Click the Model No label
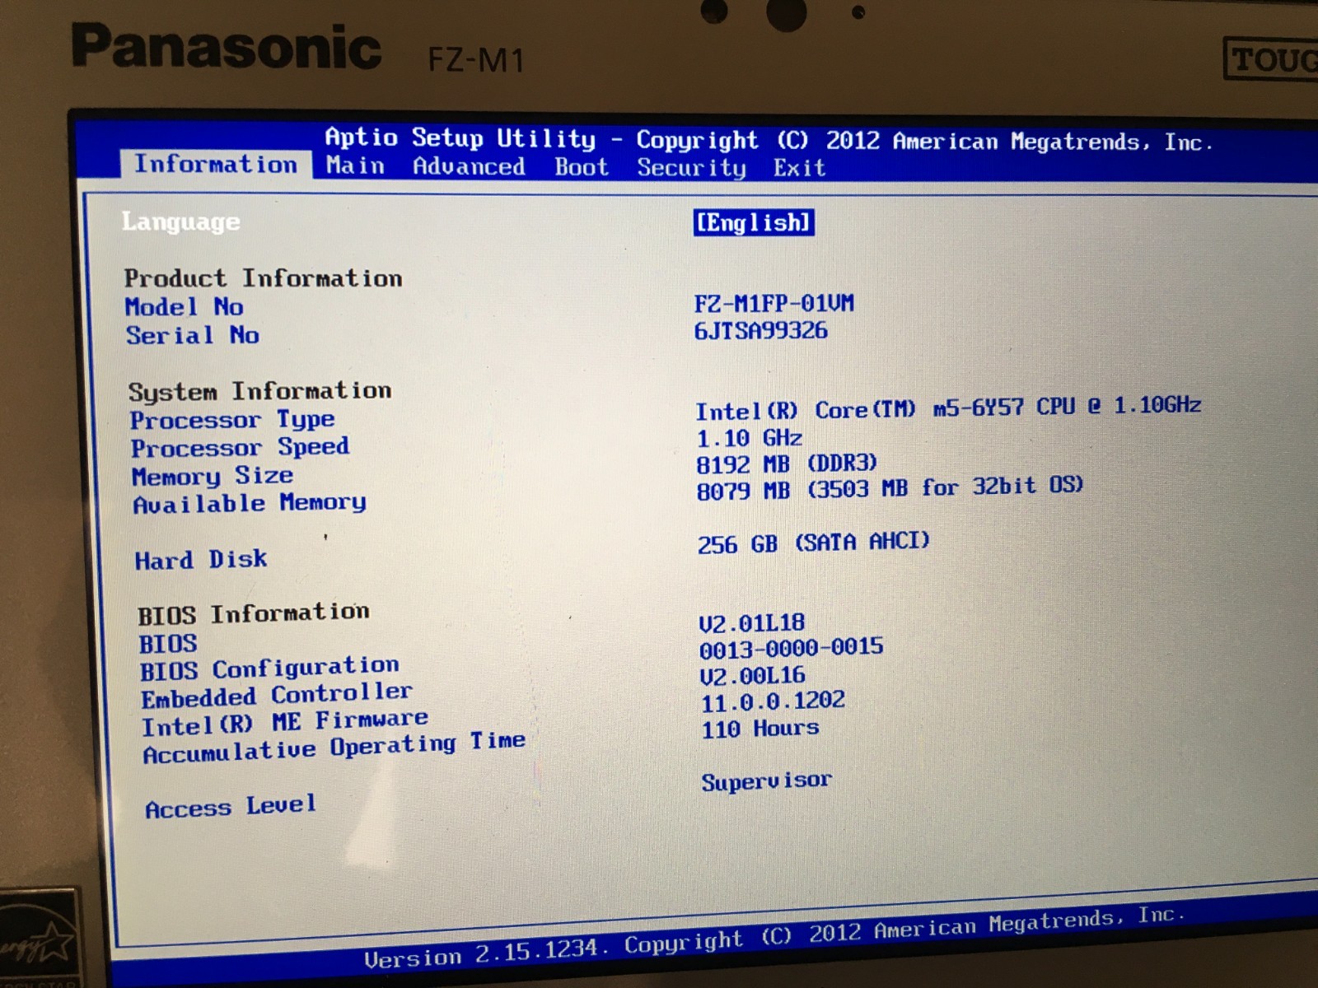The height and width of the screenshot is (988, 1318). tap(185, 307)
